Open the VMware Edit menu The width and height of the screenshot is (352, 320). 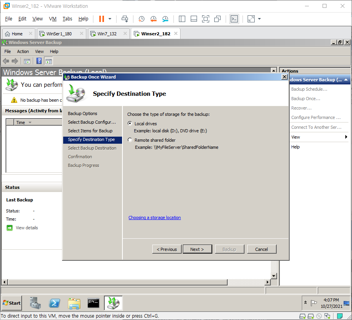[x=22, y=18]
